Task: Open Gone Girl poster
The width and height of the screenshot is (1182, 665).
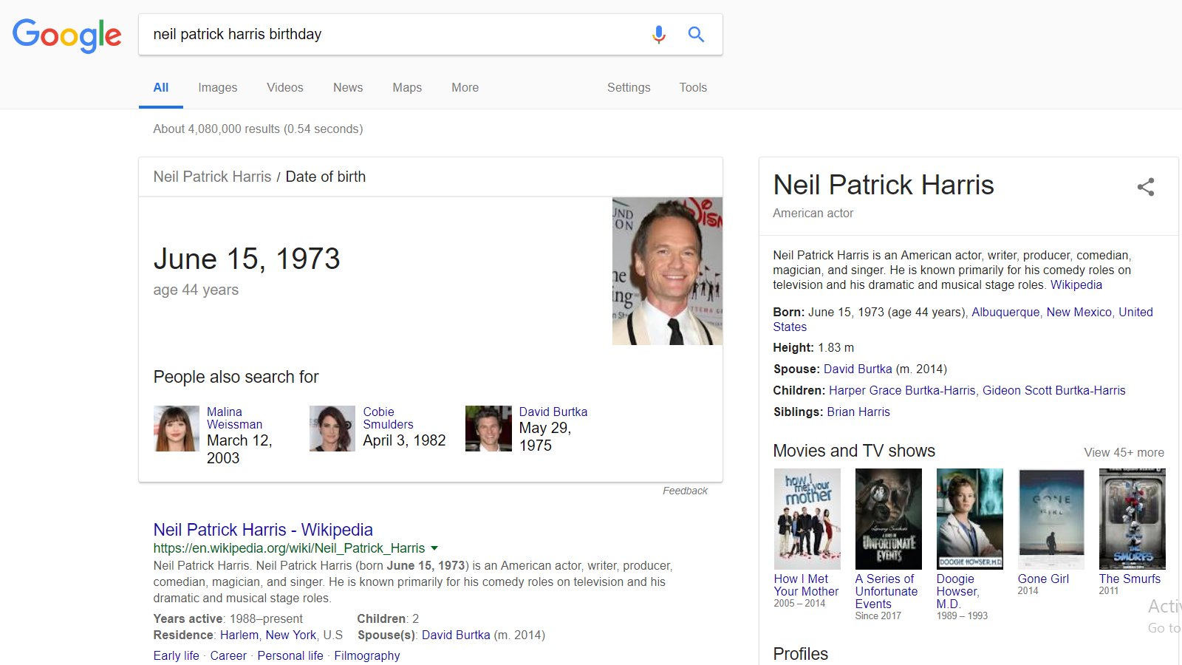Action: 1051,519
